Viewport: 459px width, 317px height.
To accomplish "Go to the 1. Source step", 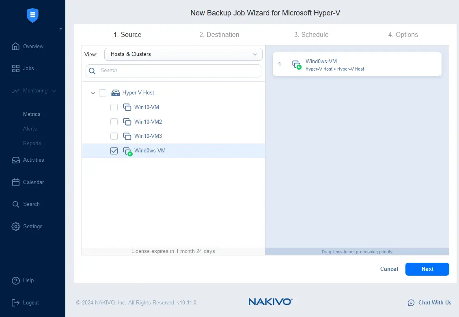I will click(x=127, y=34).
